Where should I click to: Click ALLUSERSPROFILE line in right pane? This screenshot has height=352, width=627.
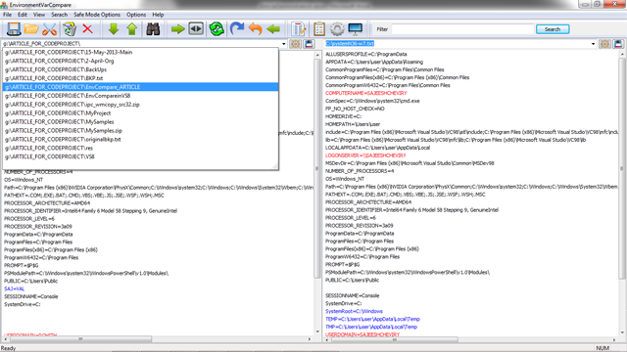click(365, 54)
